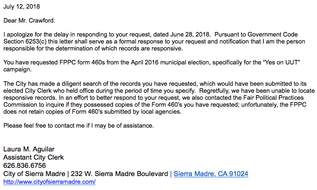The height and width of the screenshot is (190, 317).
Task: Open the cityofsierramadre.com website link
Action: (49, 182)
